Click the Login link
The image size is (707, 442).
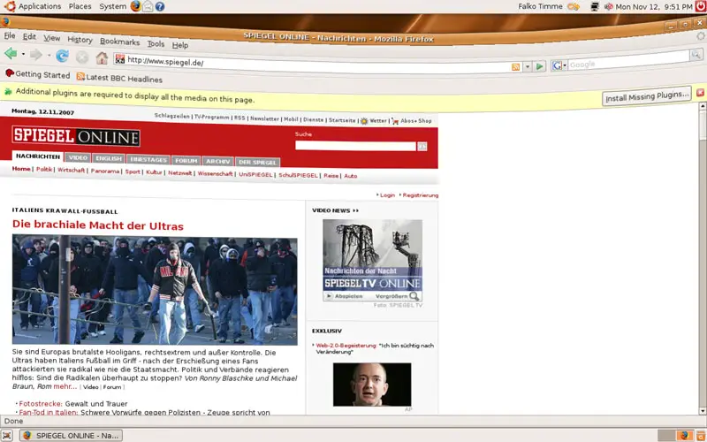[x=387, y=195]
